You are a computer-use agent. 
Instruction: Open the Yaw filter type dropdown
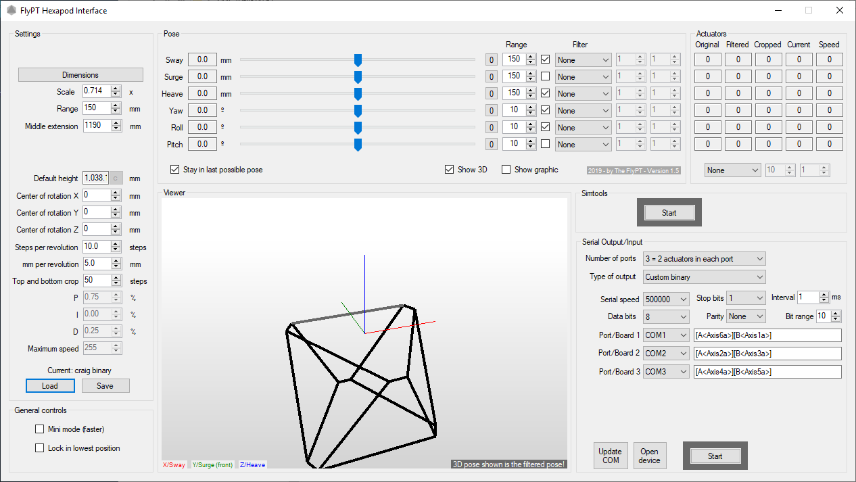(x=583, y=111)
